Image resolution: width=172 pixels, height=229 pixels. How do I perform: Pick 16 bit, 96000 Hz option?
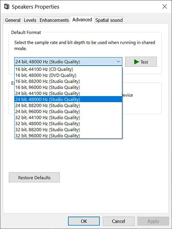pyautogui.click(x=68, y=88)
